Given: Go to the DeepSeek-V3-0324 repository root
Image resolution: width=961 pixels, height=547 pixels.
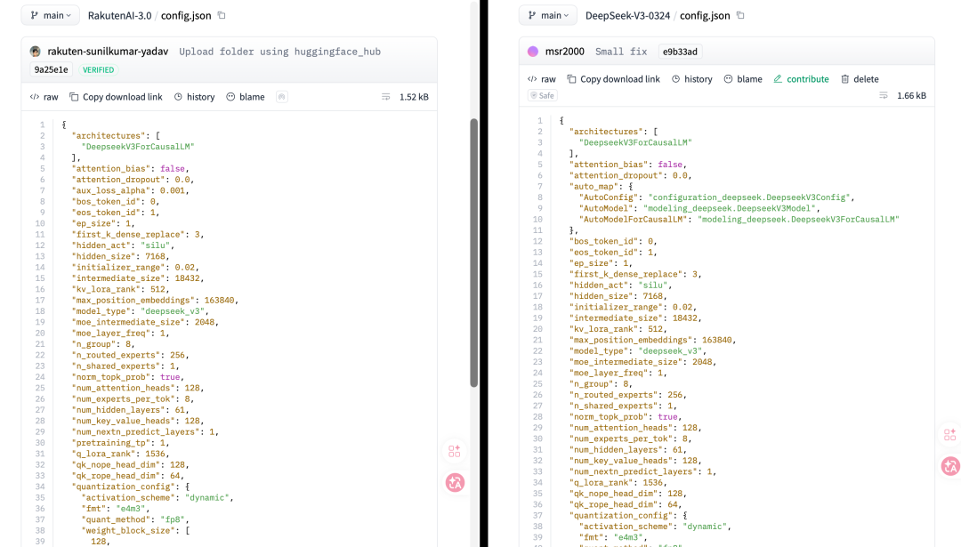Looking at the screenshot, I should point(627,15).
